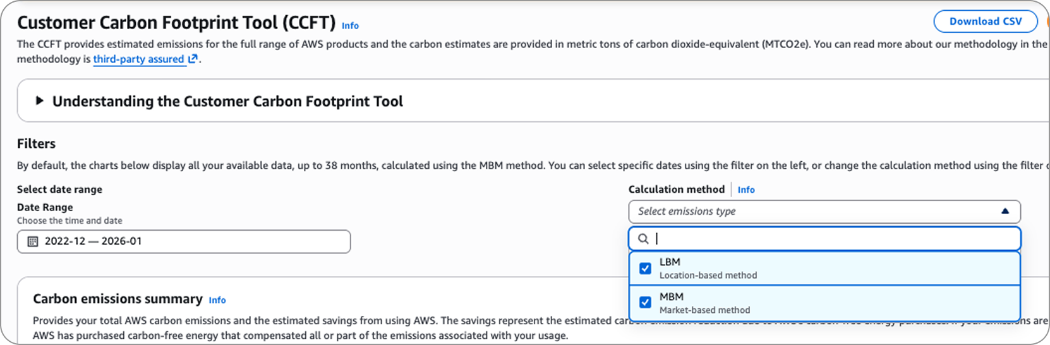1050x345 pixels.
Task: Click the LBM option text
Action: 670,262
